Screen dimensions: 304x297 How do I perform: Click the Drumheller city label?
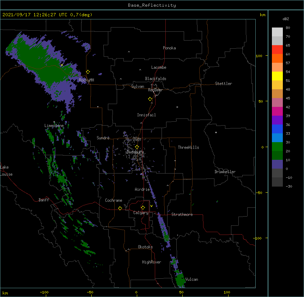click(x=225, y=172)
